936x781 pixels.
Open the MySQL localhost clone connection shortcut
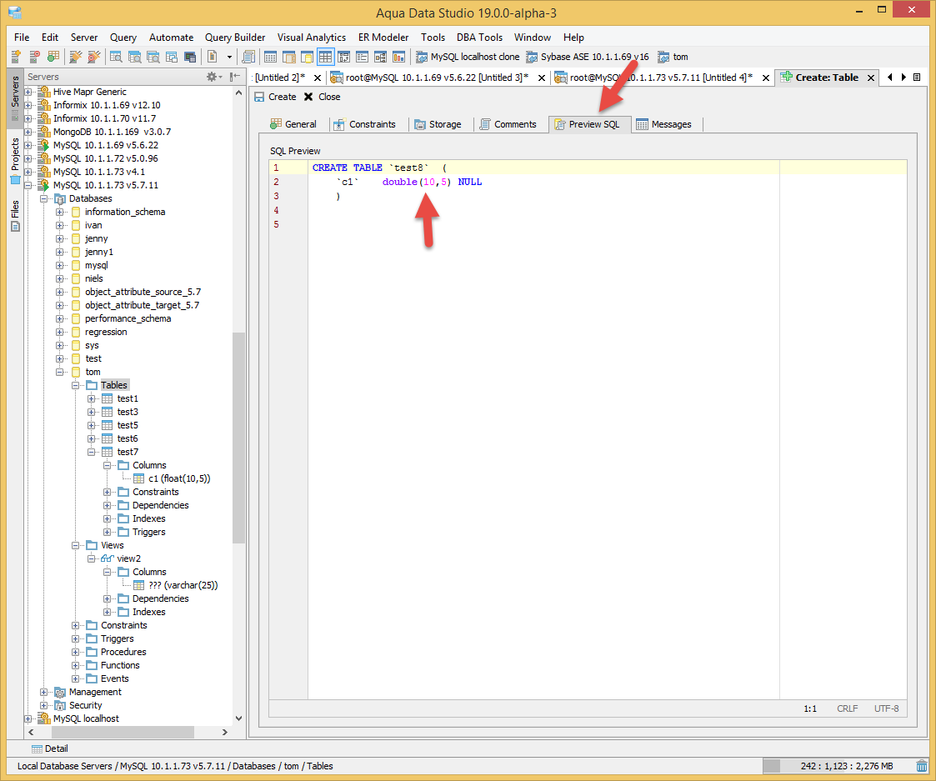(468, 57)
